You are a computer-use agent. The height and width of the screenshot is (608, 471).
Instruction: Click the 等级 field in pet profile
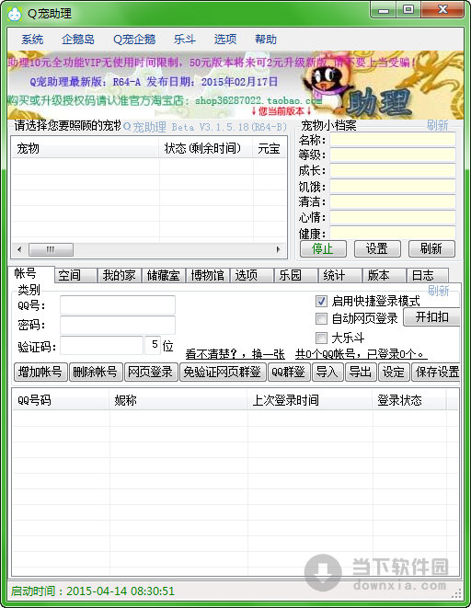pyautogui.click(x=392, y=155)
